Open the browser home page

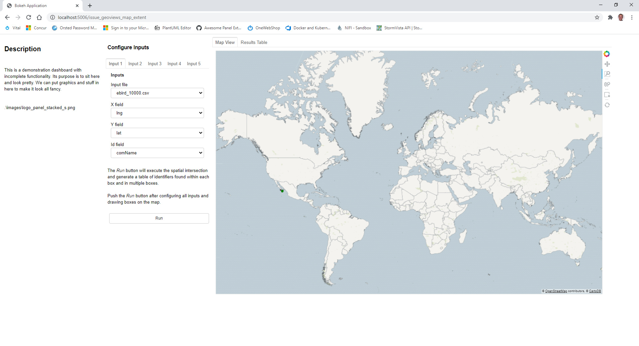click(39, 17)
